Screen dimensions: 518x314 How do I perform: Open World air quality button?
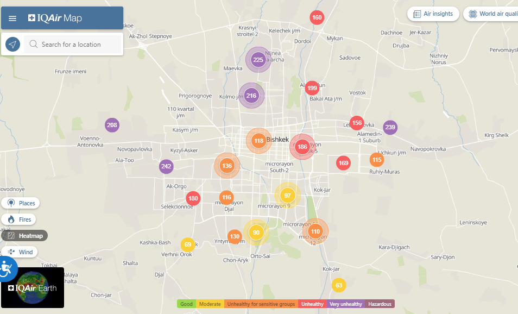(492, 14)
